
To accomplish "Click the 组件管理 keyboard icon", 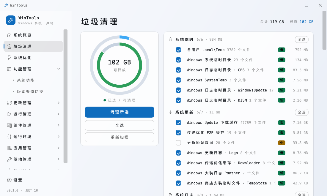I will [10, 125].
